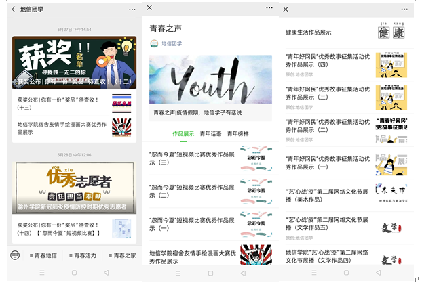Tap thumbnail of 获奖公布 (十三)
422x285 pixels.
pos(121,104)
